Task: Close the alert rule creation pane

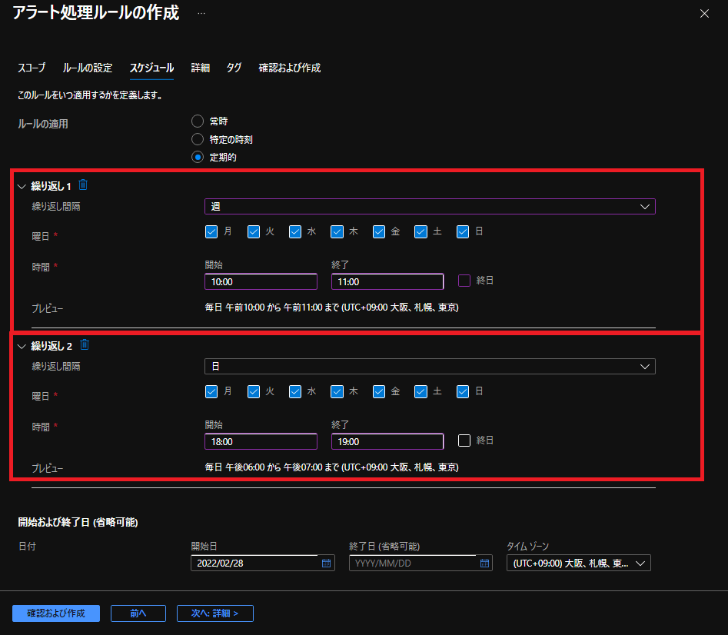Action: (x=703, y=14)
